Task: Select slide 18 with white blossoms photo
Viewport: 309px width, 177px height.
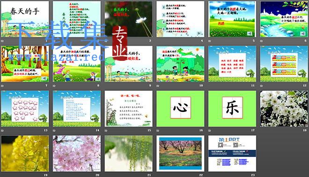Action: [x=284, y=109]
